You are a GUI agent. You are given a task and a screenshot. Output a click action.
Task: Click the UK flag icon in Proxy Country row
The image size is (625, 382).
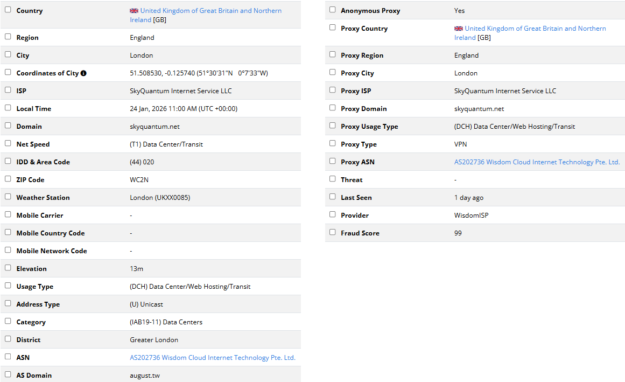click(459, 29)
